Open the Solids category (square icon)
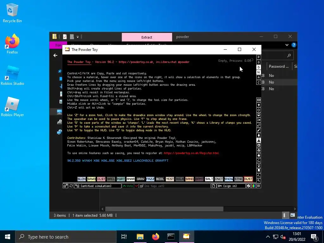Image resolution: width=324 pixels, height=243 pixels. point(259,146)
